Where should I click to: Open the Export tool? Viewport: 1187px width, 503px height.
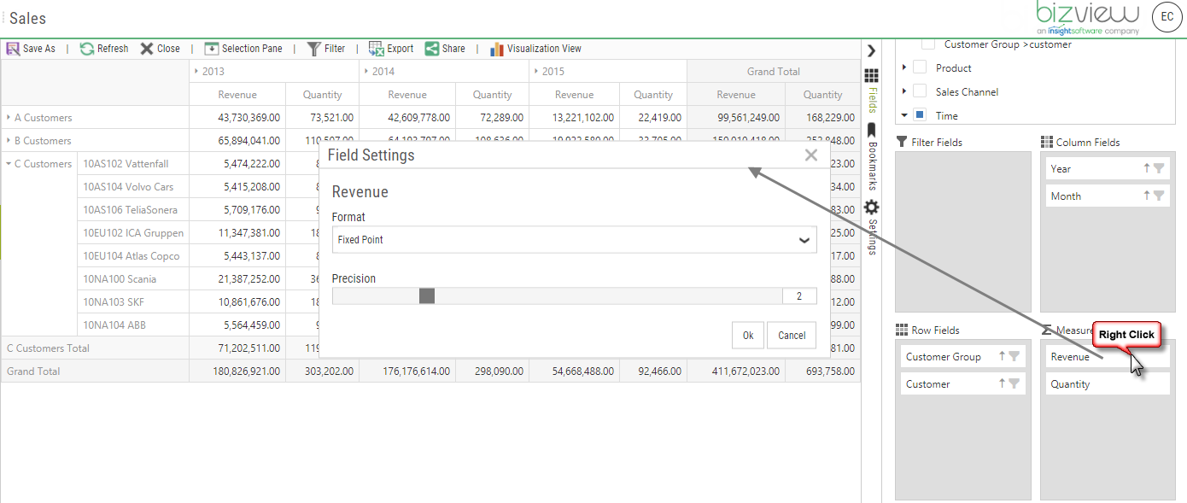(390, 49)
